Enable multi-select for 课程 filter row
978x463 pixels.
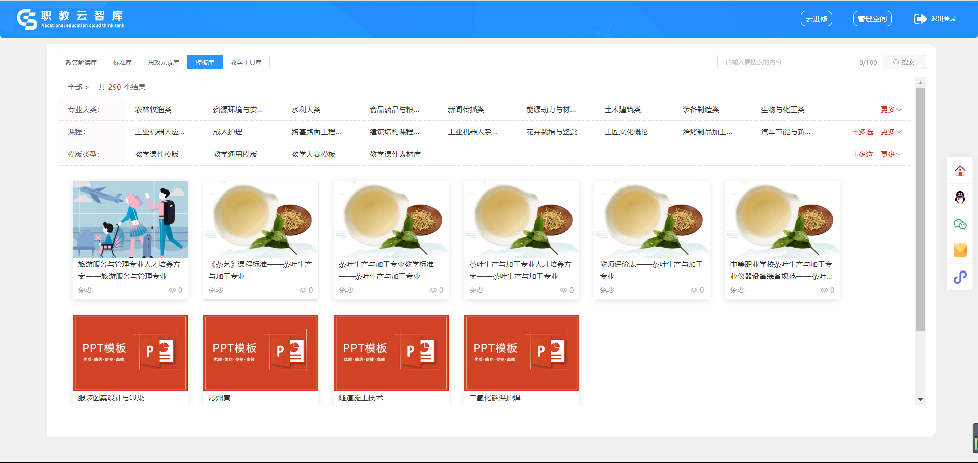862,132
